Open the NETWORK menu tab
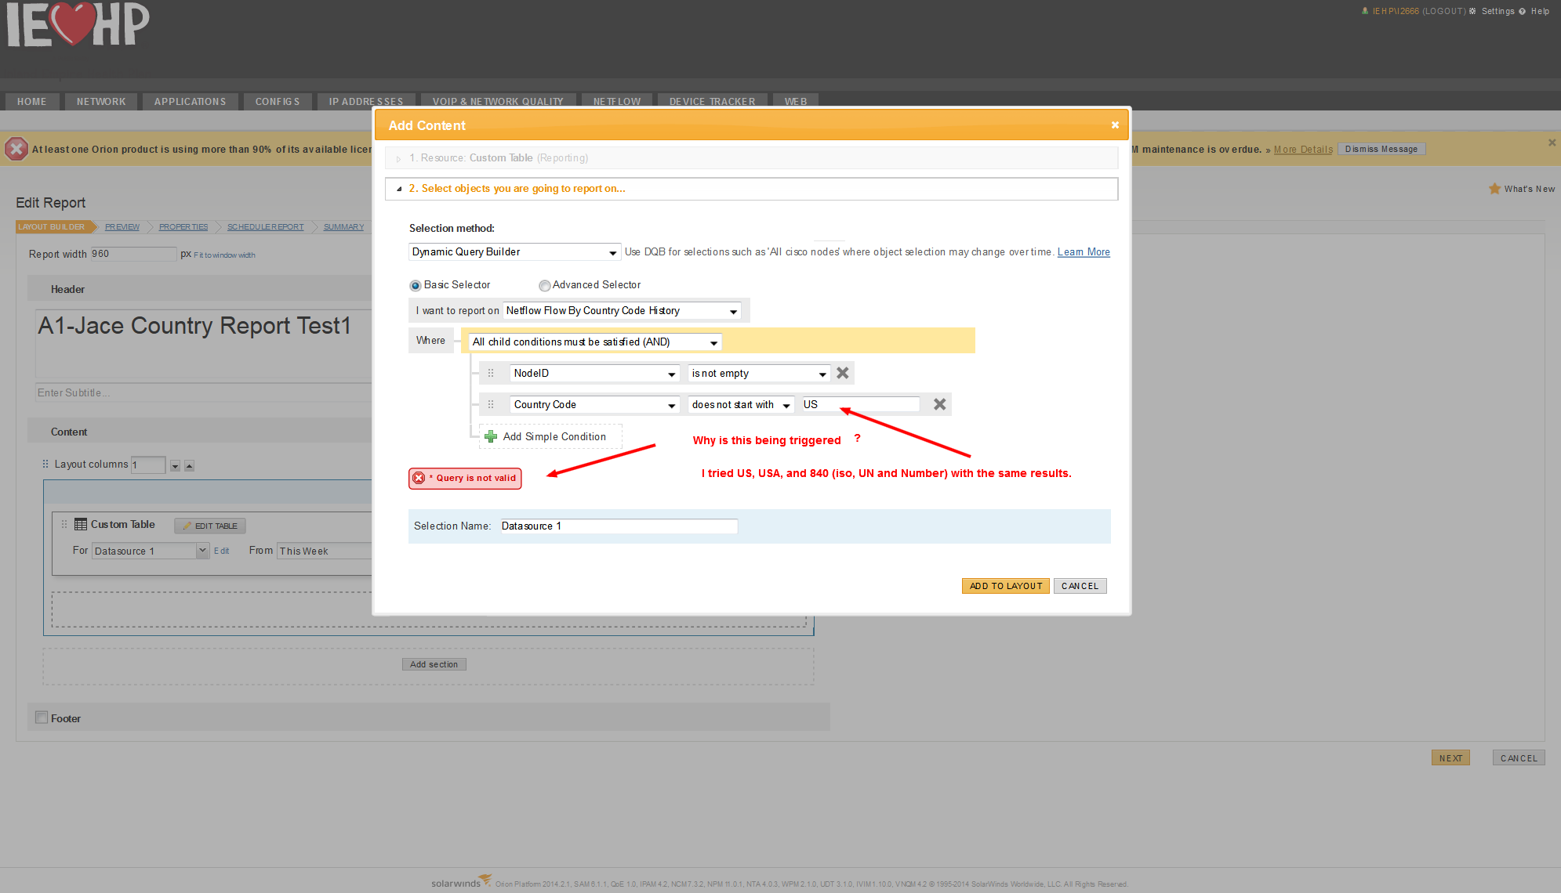Viewport: 1561px width, 893px height. click(101, 102)
